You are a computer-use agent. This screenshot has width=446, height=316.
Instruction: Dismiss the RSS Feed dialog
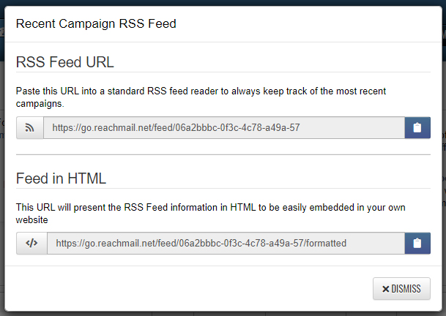point(401,289)
